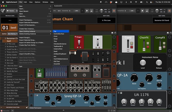Open the Setlist dropdown Bob Marley
Viewport: 172px width, 112px height.
point(13,34)
